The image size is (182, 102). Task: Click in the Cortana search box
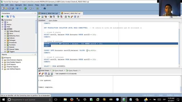pyautogui.click(x=30, y=99)
